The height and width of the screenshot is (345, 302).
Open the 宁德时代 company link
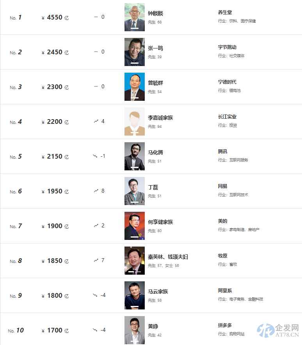point(227,82)
